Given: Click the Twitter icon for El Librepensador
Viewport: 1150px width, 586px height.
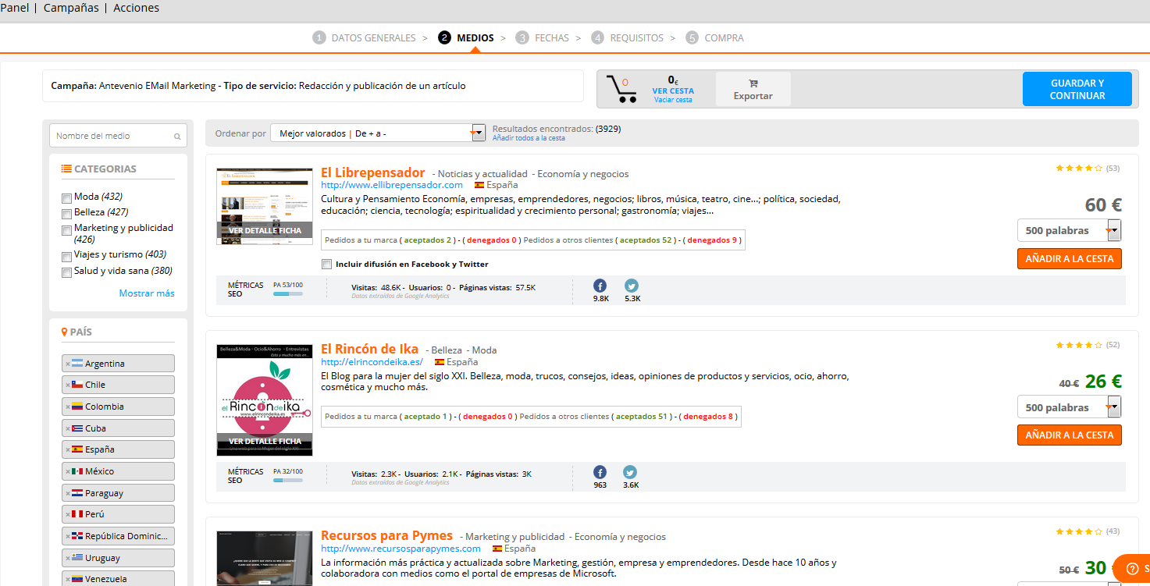Looking at the screenshot, I should click(632, 286).
